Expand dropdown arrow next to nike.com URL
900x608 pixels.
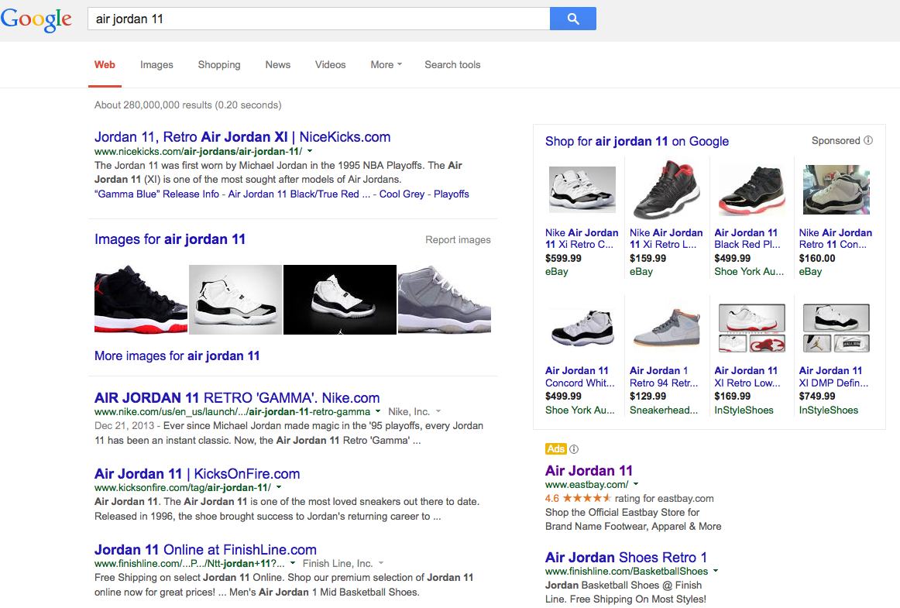(378, 411)
